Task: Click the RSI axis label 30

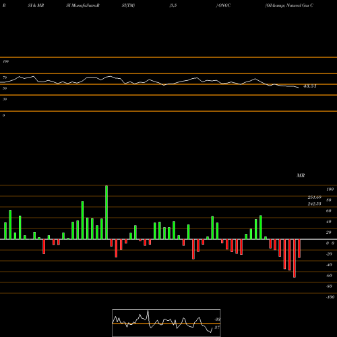Action: pos(5,99)
